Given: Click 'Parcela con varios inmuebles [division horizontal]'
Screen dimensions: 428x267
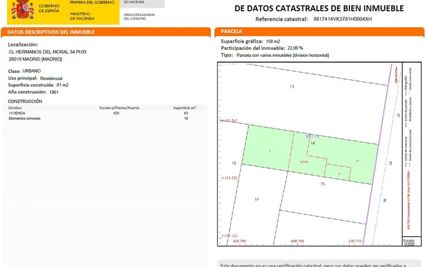Looking at the screenshot, I should click(x=282, y=55).
